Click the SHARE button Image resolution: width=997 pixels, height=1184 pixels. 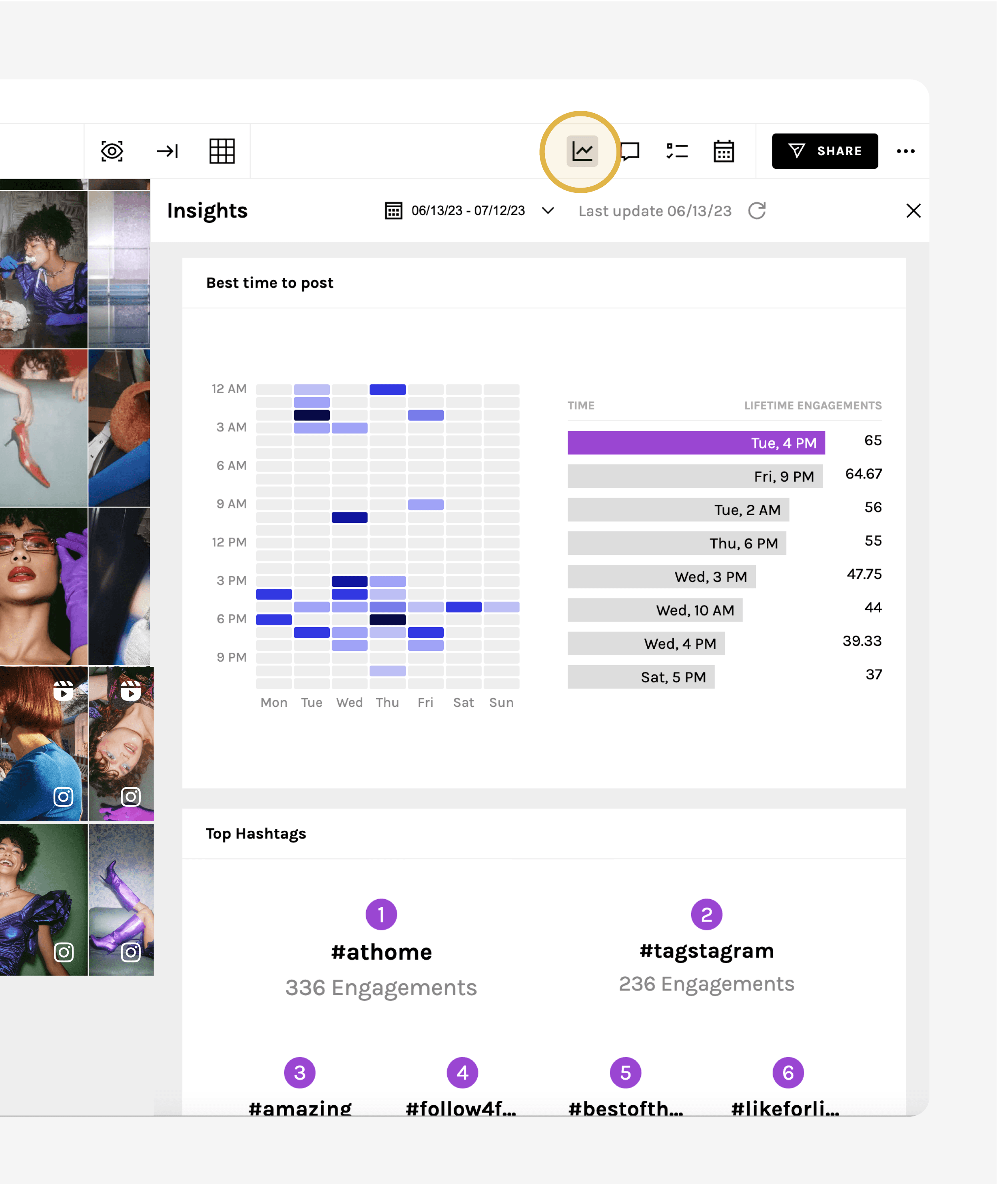coord(825,151)
